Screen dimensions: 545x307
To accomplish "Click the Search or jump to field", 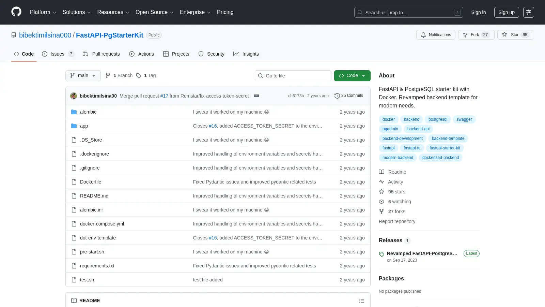I will coord(409,12).
